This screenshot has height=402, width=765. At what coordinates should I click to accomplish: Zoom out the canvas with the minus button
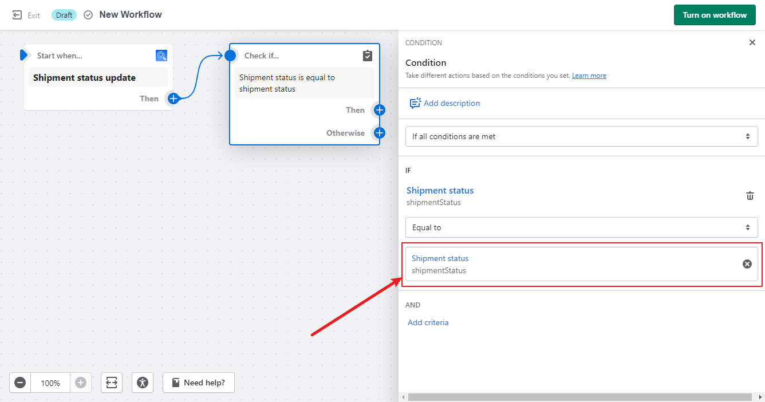(x=20, y=383)
